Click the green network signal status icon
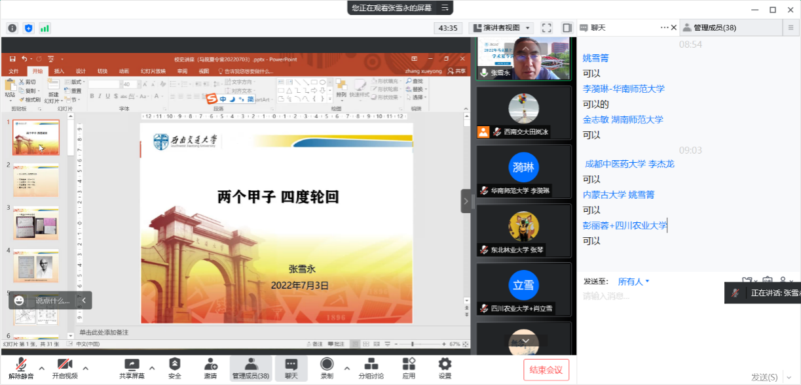Screen dimensions: 801x385 45,28
